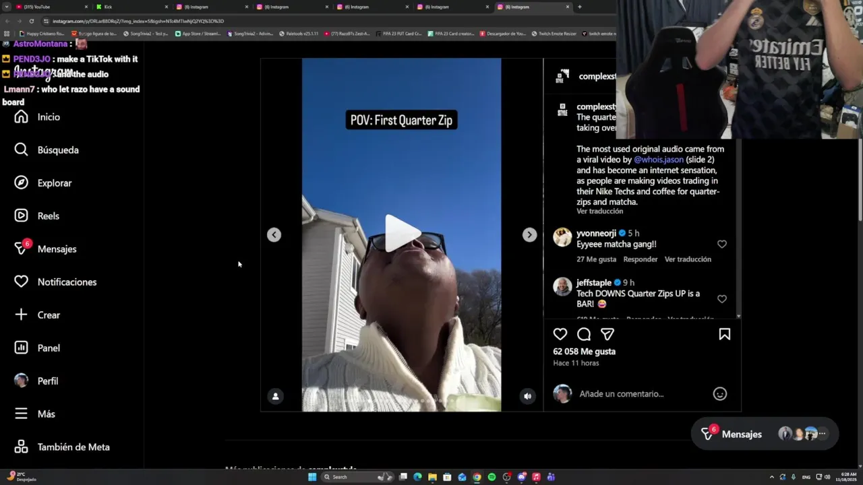Go to next slide of post
The height and width of the screenshot is (485, 863).
click(x=529, y=234)
